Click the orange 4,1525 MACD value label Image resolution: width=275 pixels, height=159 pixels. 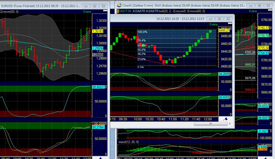(x=263, y=149)
